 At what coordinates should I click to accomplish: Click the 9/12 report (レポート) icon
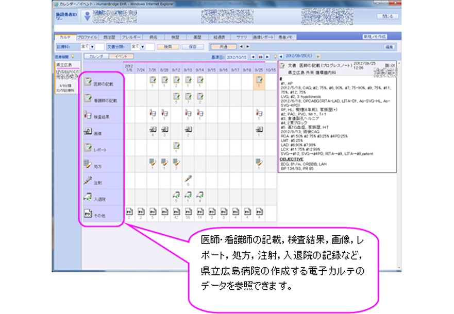[x=176, y=146]
